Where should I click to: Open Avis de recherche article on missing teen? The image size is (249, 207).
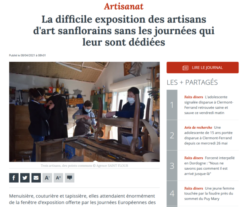pos(208,135)
